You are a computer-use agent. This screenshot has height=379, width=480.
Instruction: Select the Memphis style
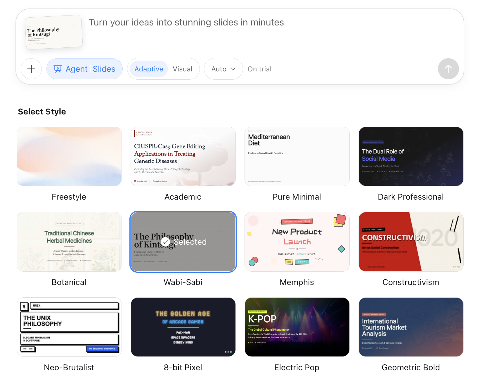297,242
